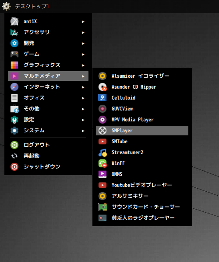Click the システム gear icon

[x=14, y=131]
